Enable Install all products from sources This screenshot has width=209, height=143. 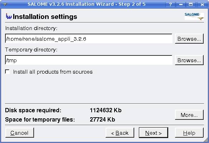click(x=7, y=72)
